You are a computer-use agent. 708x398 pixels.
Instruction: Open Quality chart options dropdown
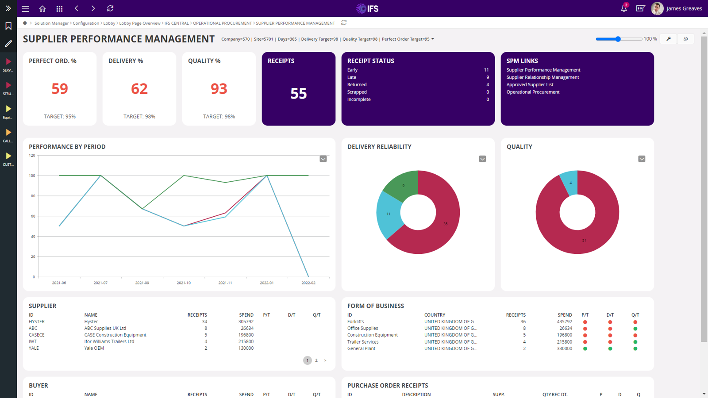pos(642,159)
